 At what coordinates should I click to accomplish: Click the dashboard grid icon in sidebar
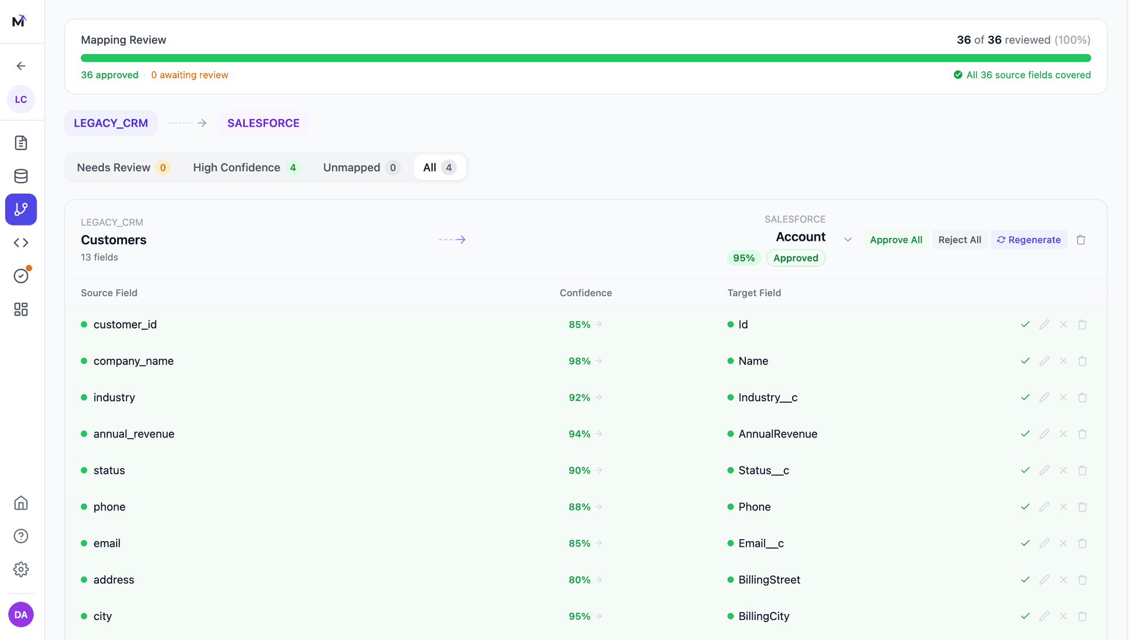21,309
